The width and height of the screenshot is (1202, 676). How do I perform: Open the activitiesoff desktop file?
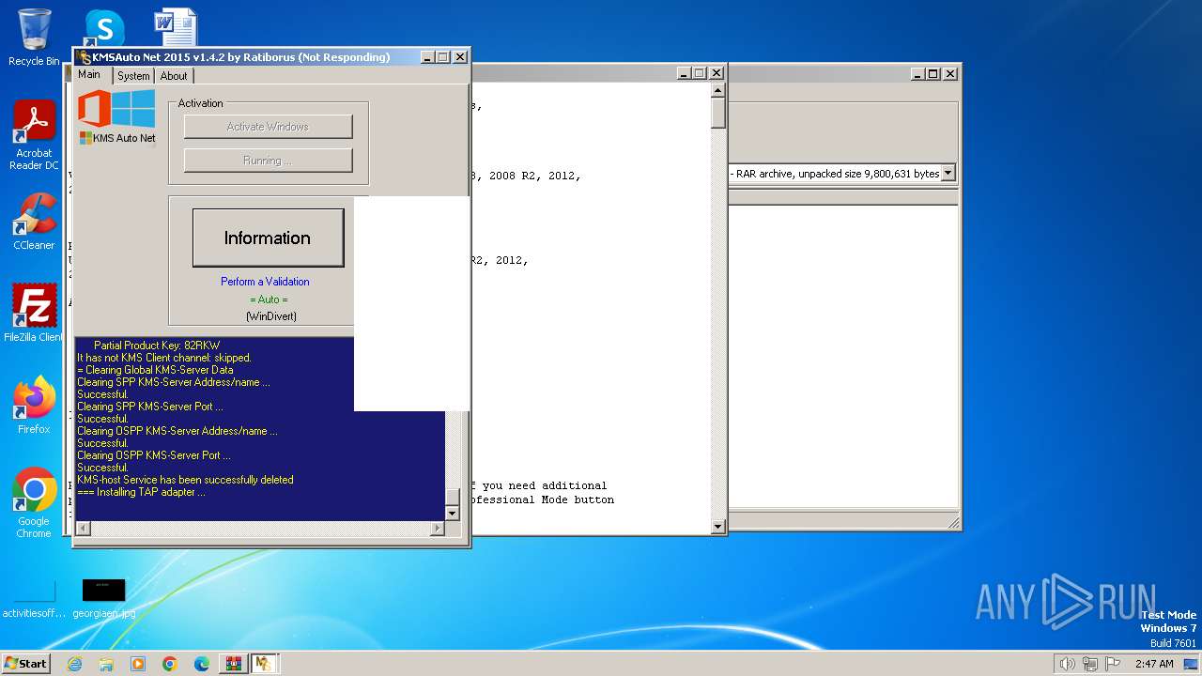click(x=34, y=598)
